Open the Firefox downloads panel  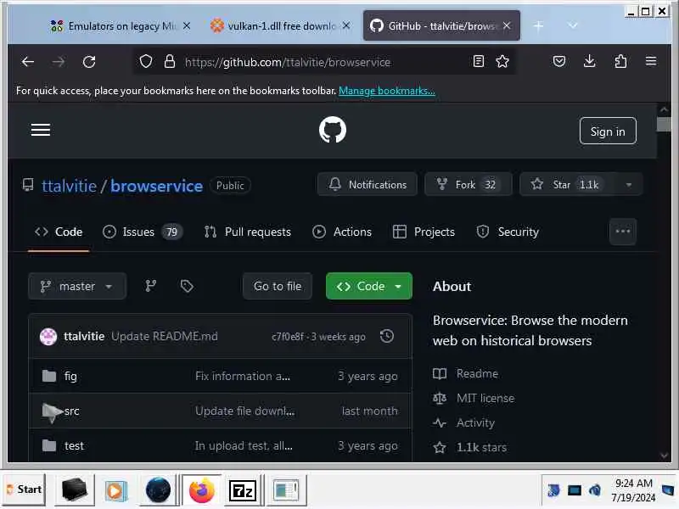[x=589, y=61]
